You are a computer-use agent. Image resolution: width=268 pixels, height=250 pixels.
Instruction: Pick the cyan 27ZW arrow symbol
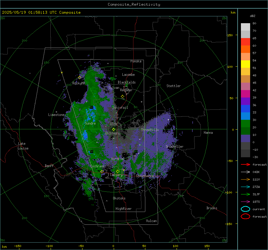pos(245,187)
